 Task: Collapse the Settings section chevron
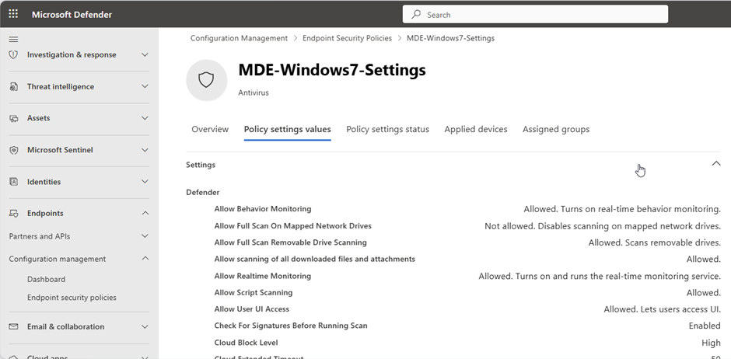[x=716, y=163]
